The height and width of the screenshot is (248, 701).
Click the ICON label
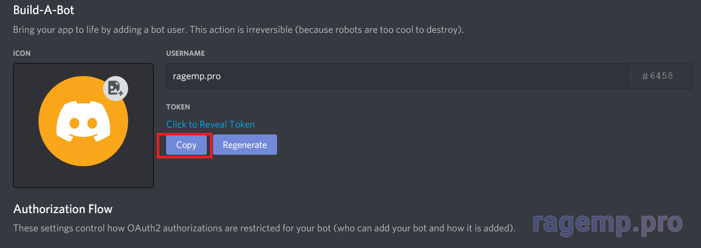click(x=22, y=53)
